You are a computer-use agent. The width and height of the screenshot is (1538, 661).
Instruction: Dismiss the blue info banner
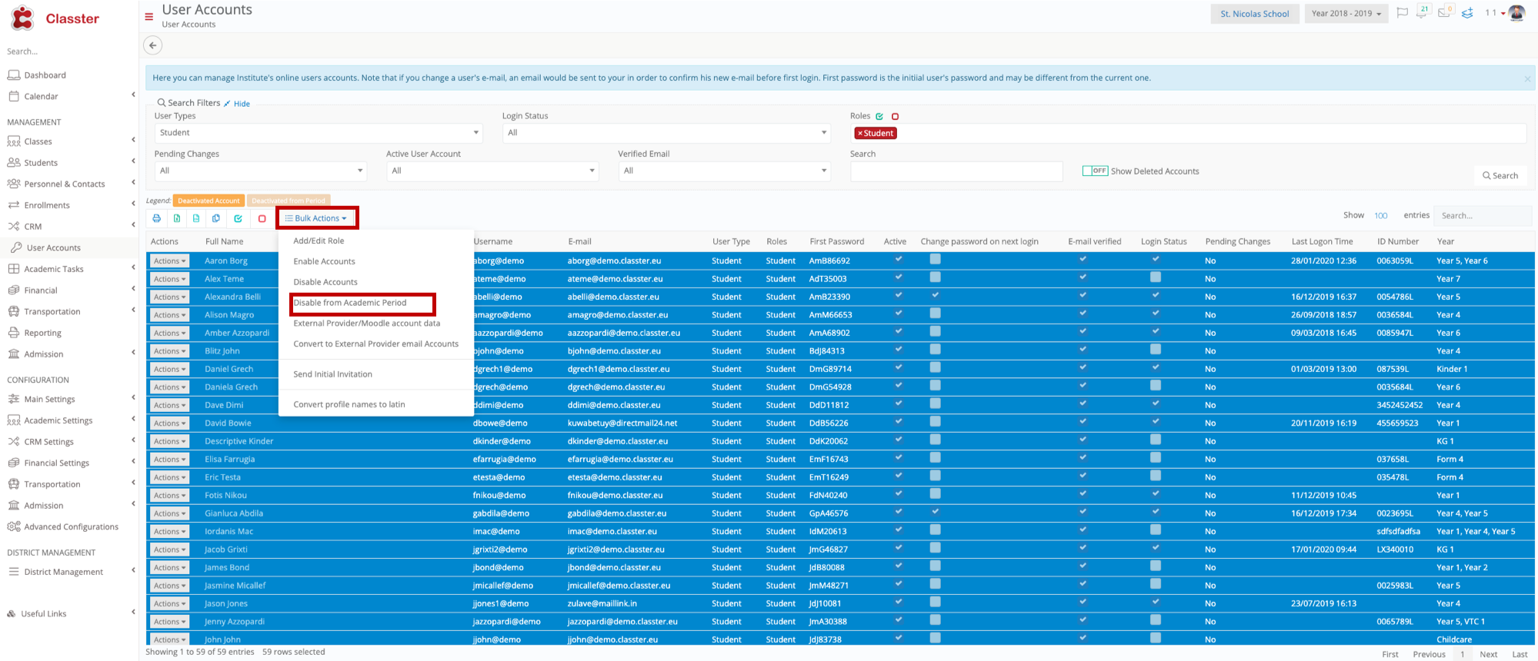pos(1527,78)
